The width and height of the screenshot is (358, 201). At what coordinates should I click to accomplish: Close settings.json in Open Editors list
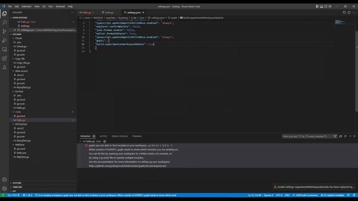[15, 30]
